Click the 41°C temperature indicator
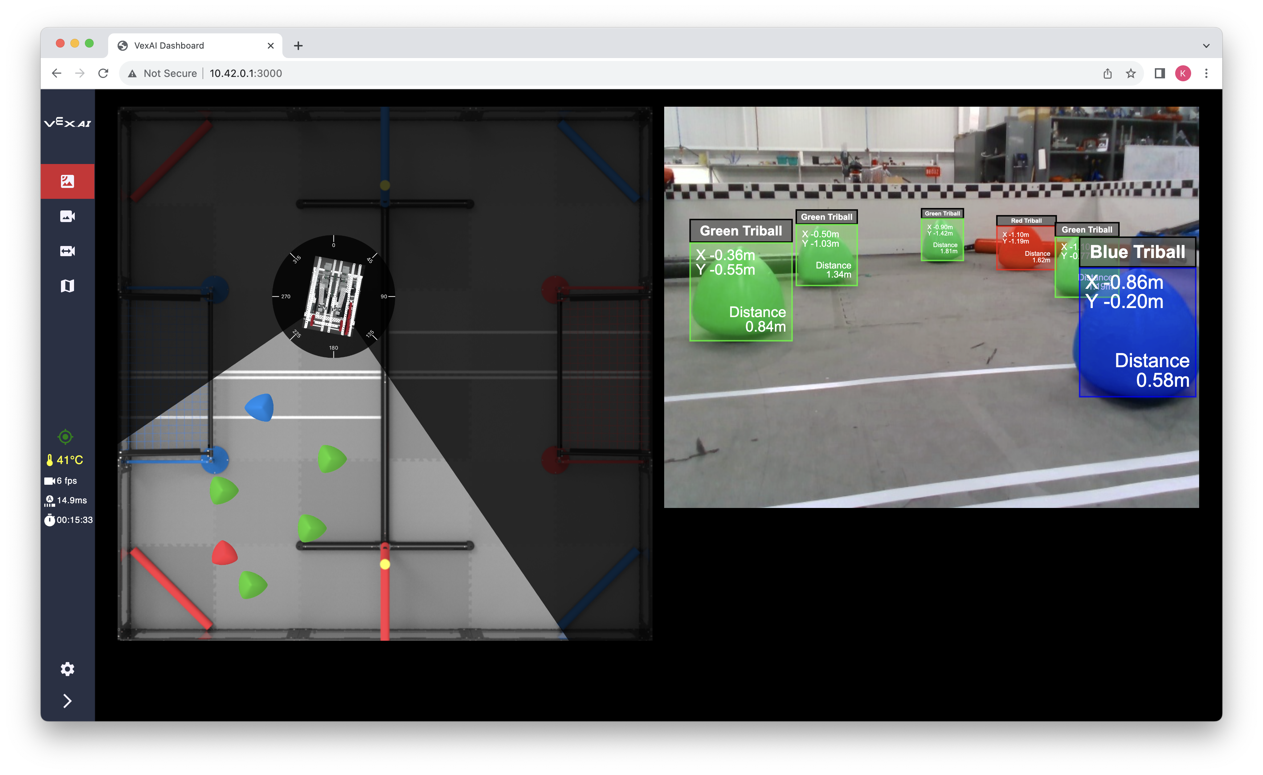 64,460
